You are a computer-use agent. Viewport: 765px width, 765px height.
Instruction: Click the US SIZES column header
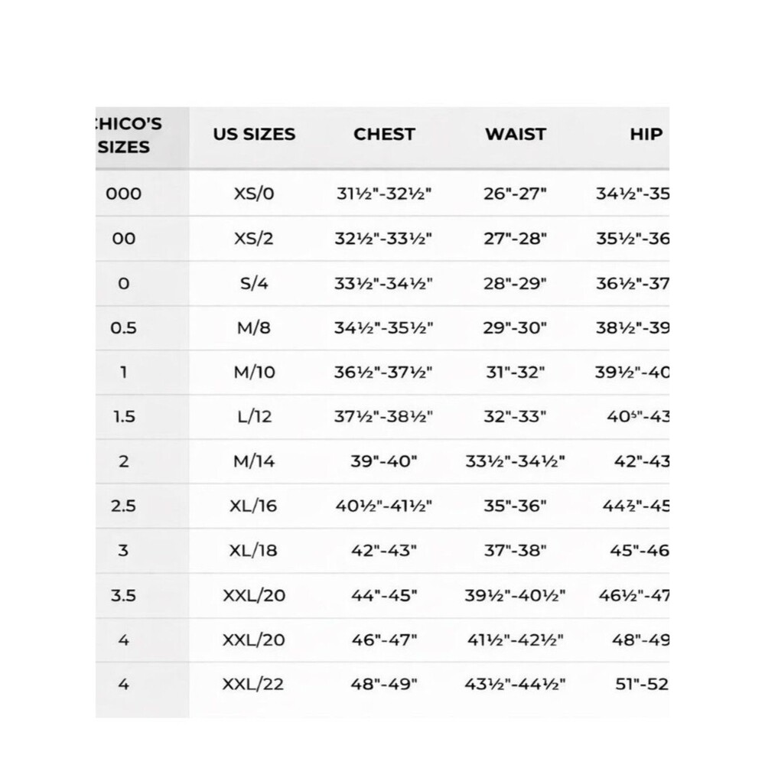254,134
